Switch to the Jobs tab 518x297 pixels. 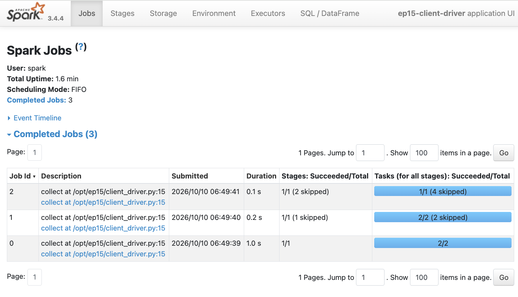pos(87,13)
